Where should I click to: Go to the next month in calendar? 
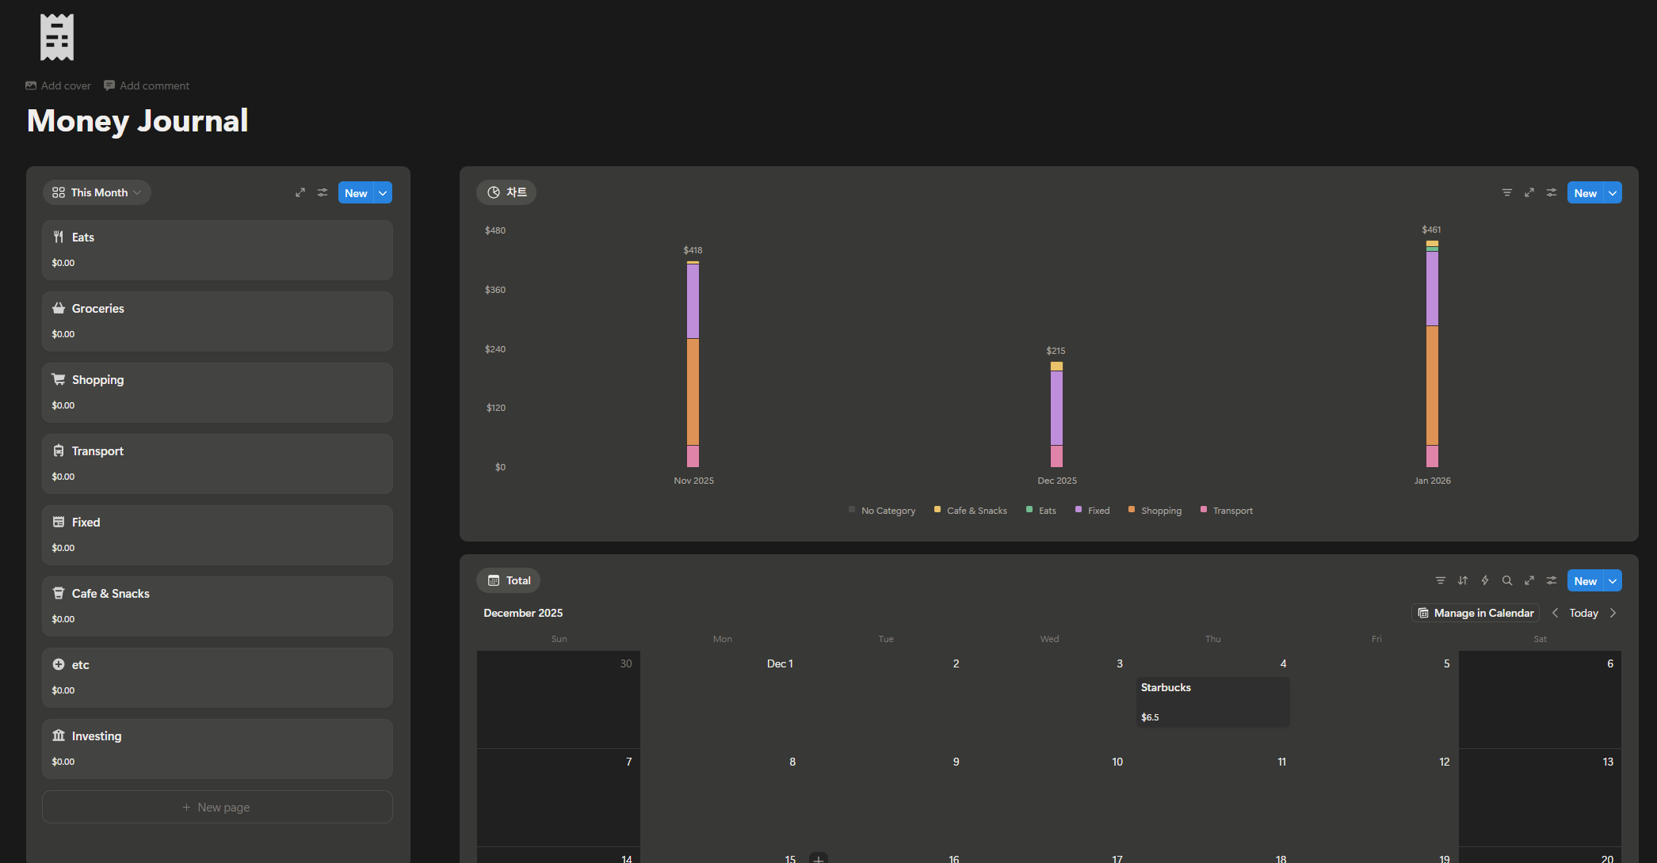1613,613
